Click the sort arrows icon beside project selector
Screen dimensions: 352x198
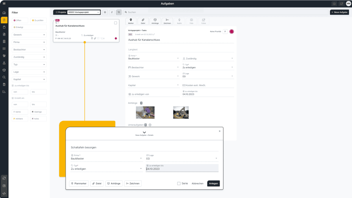coord(112,12)
